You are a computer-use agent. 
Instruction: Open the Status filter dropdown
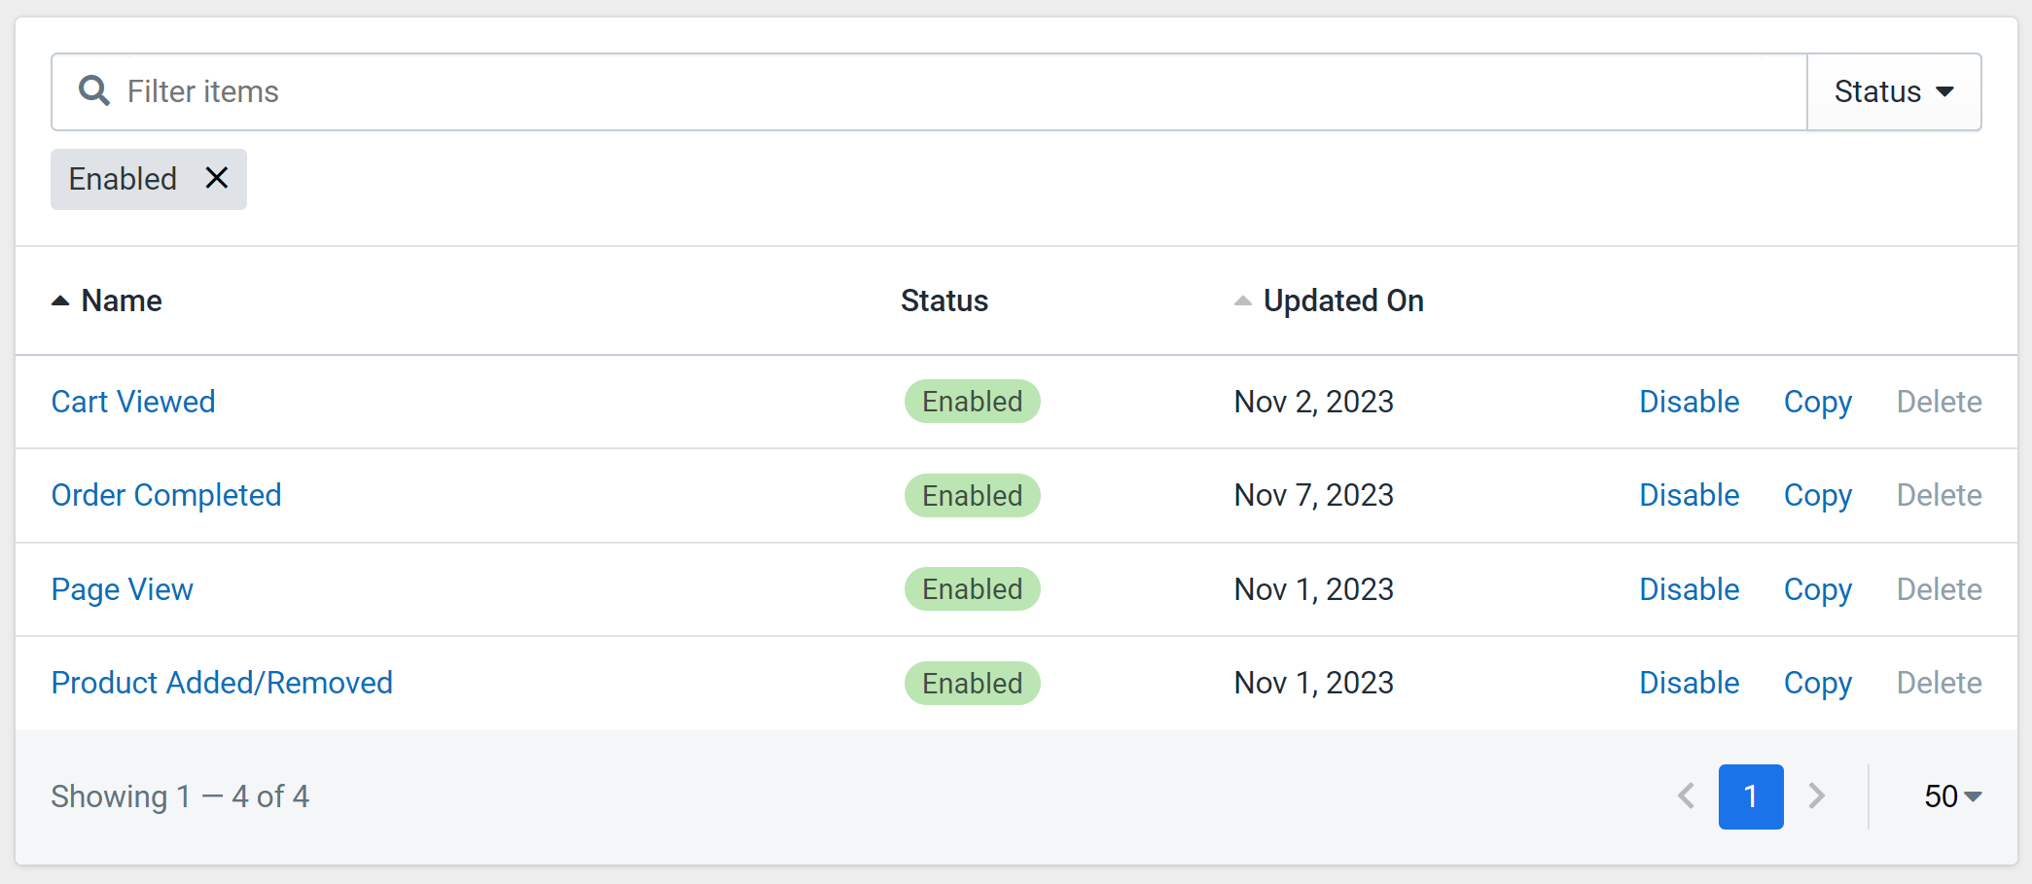tap(1894, 91)
